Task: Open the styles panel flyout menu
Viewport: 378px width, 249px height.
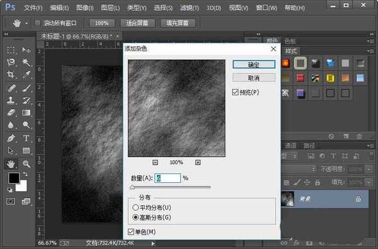Action: click(x=369, y=51)
